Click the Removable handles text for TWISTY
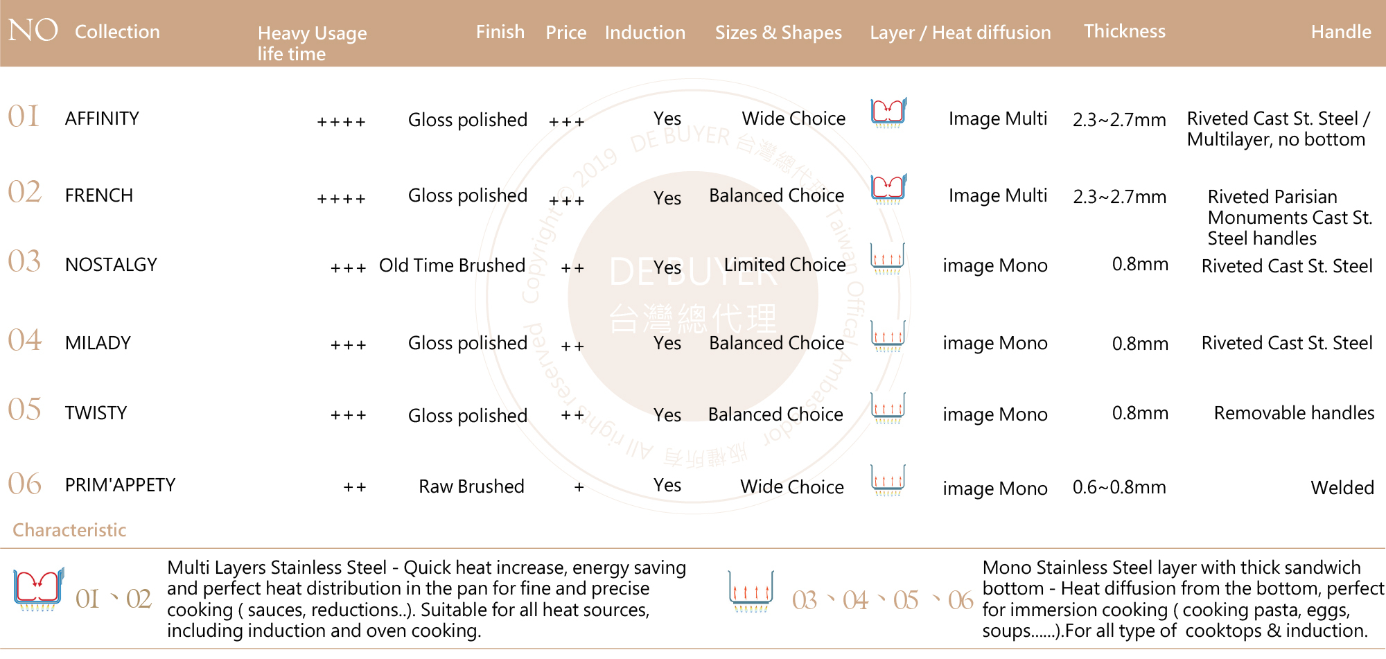 (x=1294, y=413)
